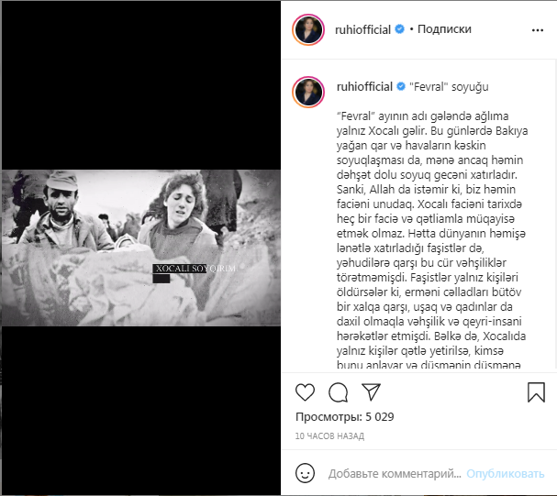This screenshot has width=557, height=496.
Task: Click the caption text starting with Fevral
Action: (x=431, y=240)
